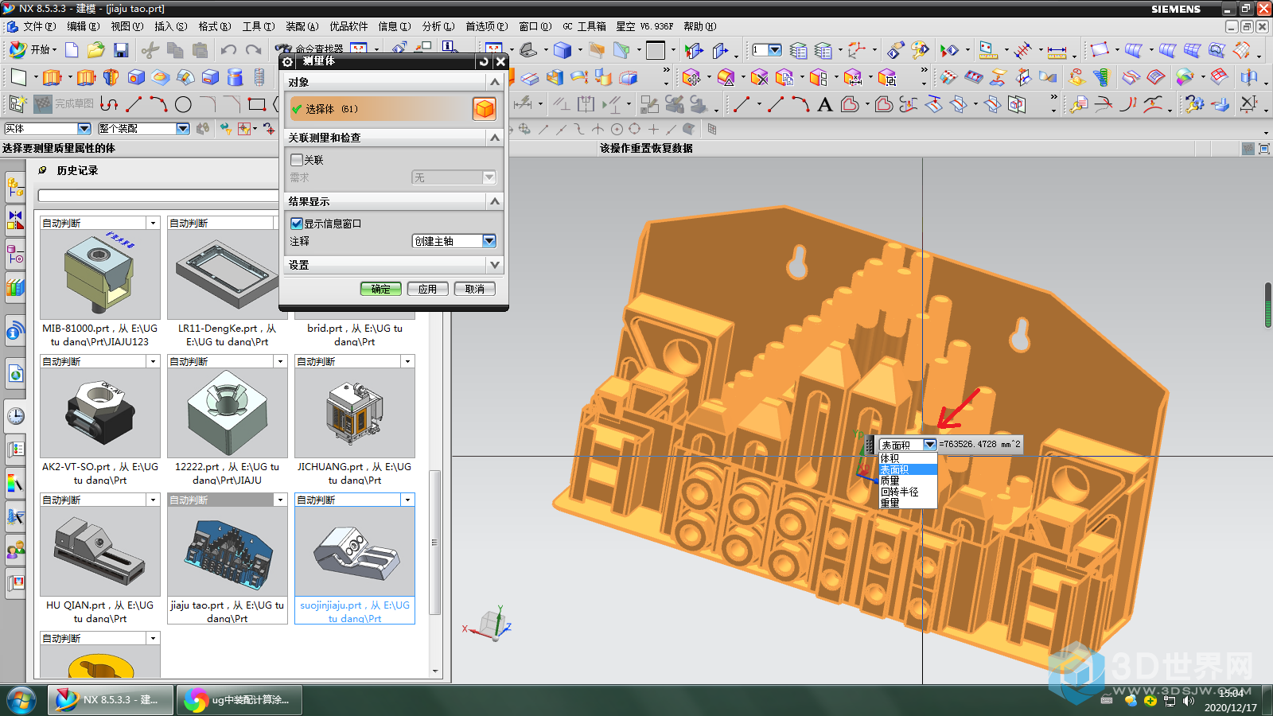Select the Cylinder primitive icon
Image resolution: width=1273 pixels, height=716 pixels.
pyautogui.click(x=235, y=77)
